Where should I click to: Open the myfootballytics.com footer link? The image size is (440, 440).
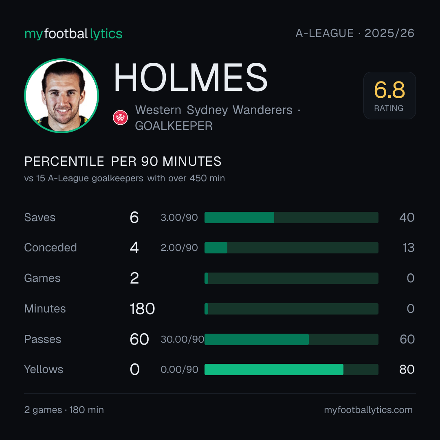point(368,410)
